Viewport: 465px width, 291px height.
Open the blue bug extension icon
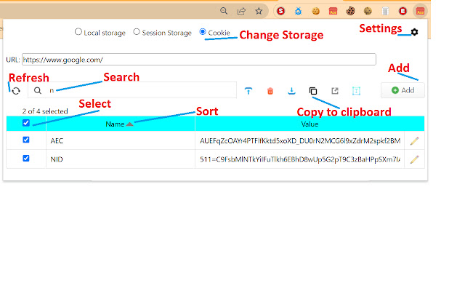coord(298,12)
